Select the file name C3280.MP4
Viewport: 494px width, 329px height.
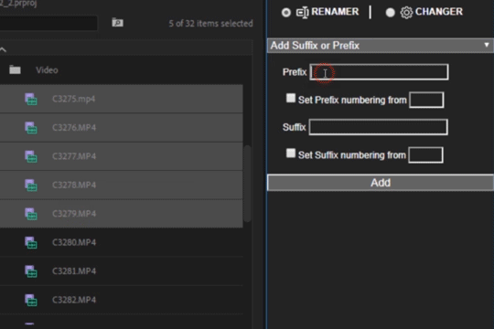coord(74,242)
